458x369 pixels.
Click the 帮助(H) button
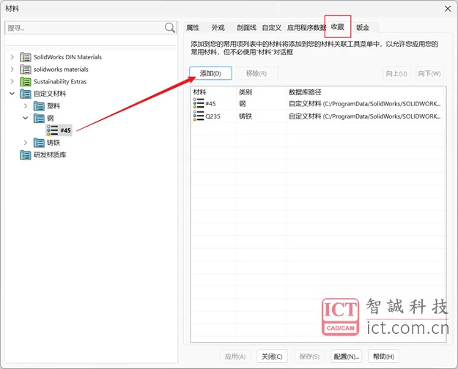point(383,357)
